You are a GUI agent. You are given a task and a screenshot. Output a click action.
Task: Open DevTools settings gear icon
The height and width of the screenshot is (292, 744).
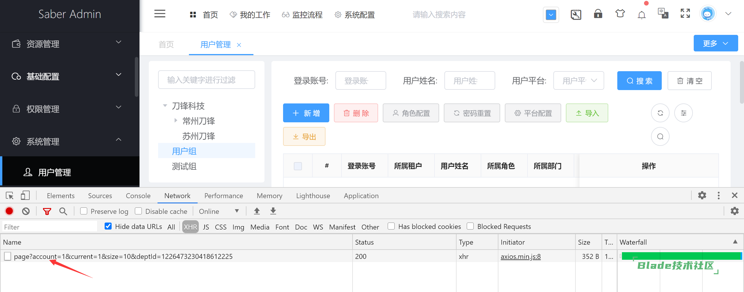(x=702, y=195)
